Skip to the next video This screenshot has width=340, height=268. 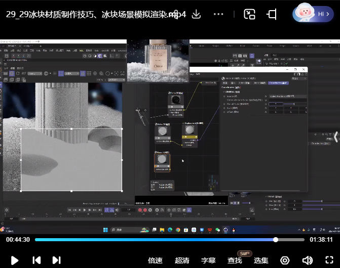point(56,260)
